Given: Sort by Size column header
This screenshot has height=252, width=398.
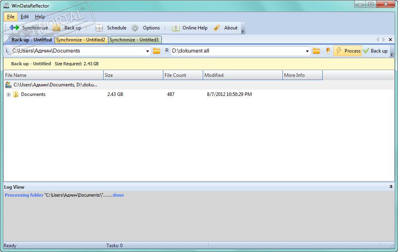Looking at the screenshot, I should coord(133,75).
